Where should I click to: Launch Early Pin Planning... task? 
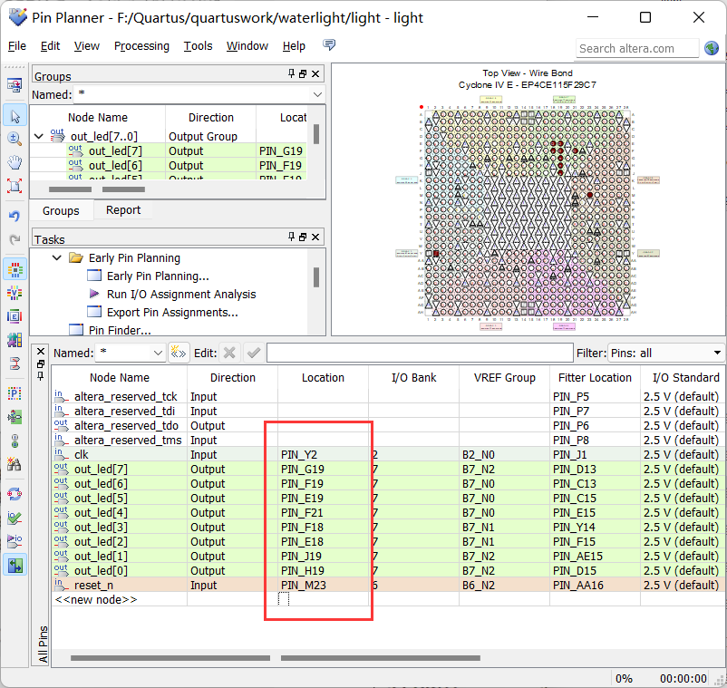[x=158, y=276]
